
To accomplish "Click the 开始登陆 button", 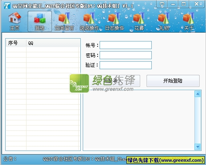I will click(173, 81).
